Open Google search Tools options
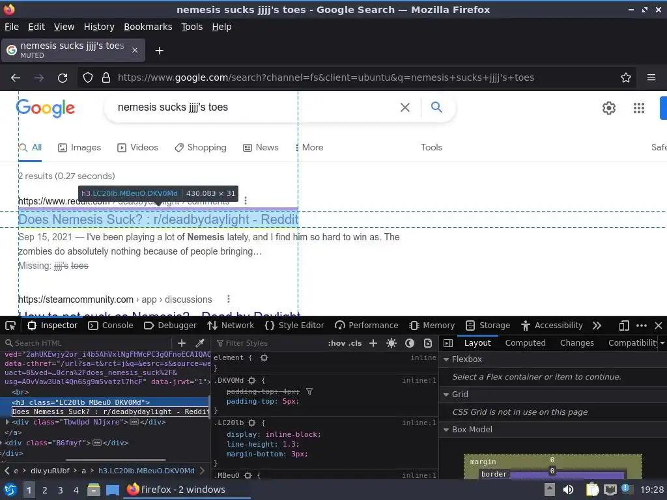Screen dimensions: 667x500 point(431,148)
